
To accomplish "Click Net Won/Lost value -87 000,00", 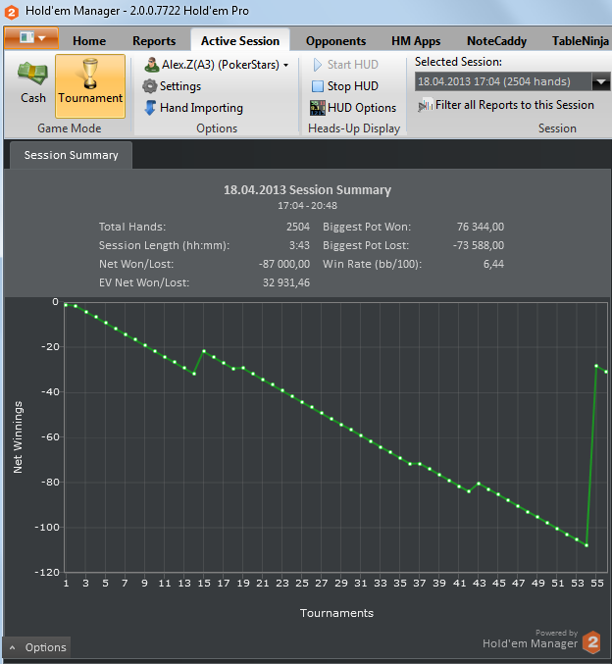I will point(284,264).
